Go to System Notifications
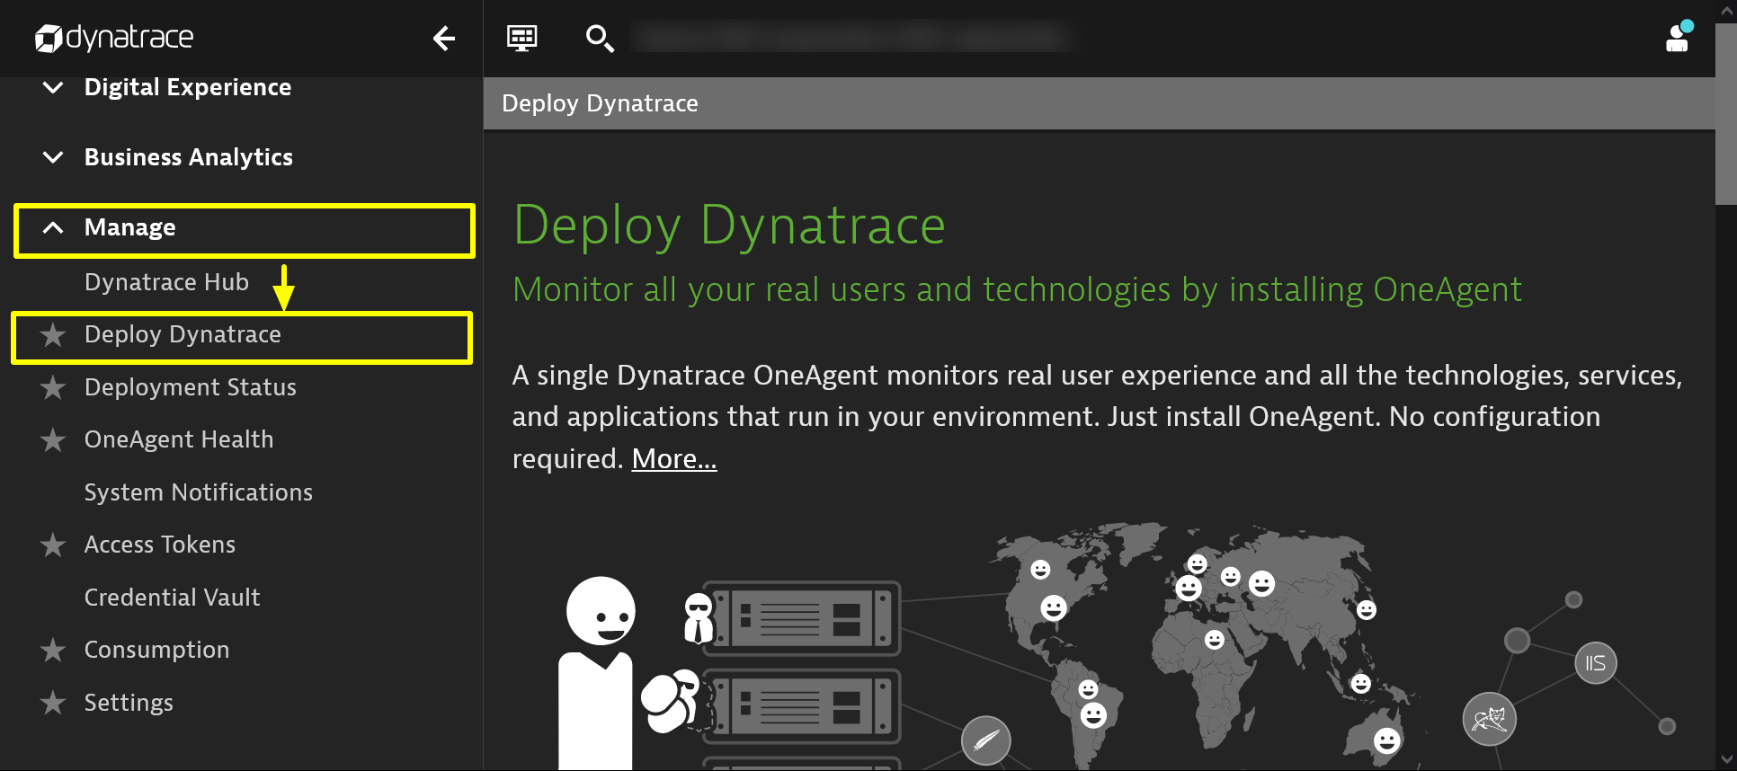The image size is (1737, 771). pos(198,492)
